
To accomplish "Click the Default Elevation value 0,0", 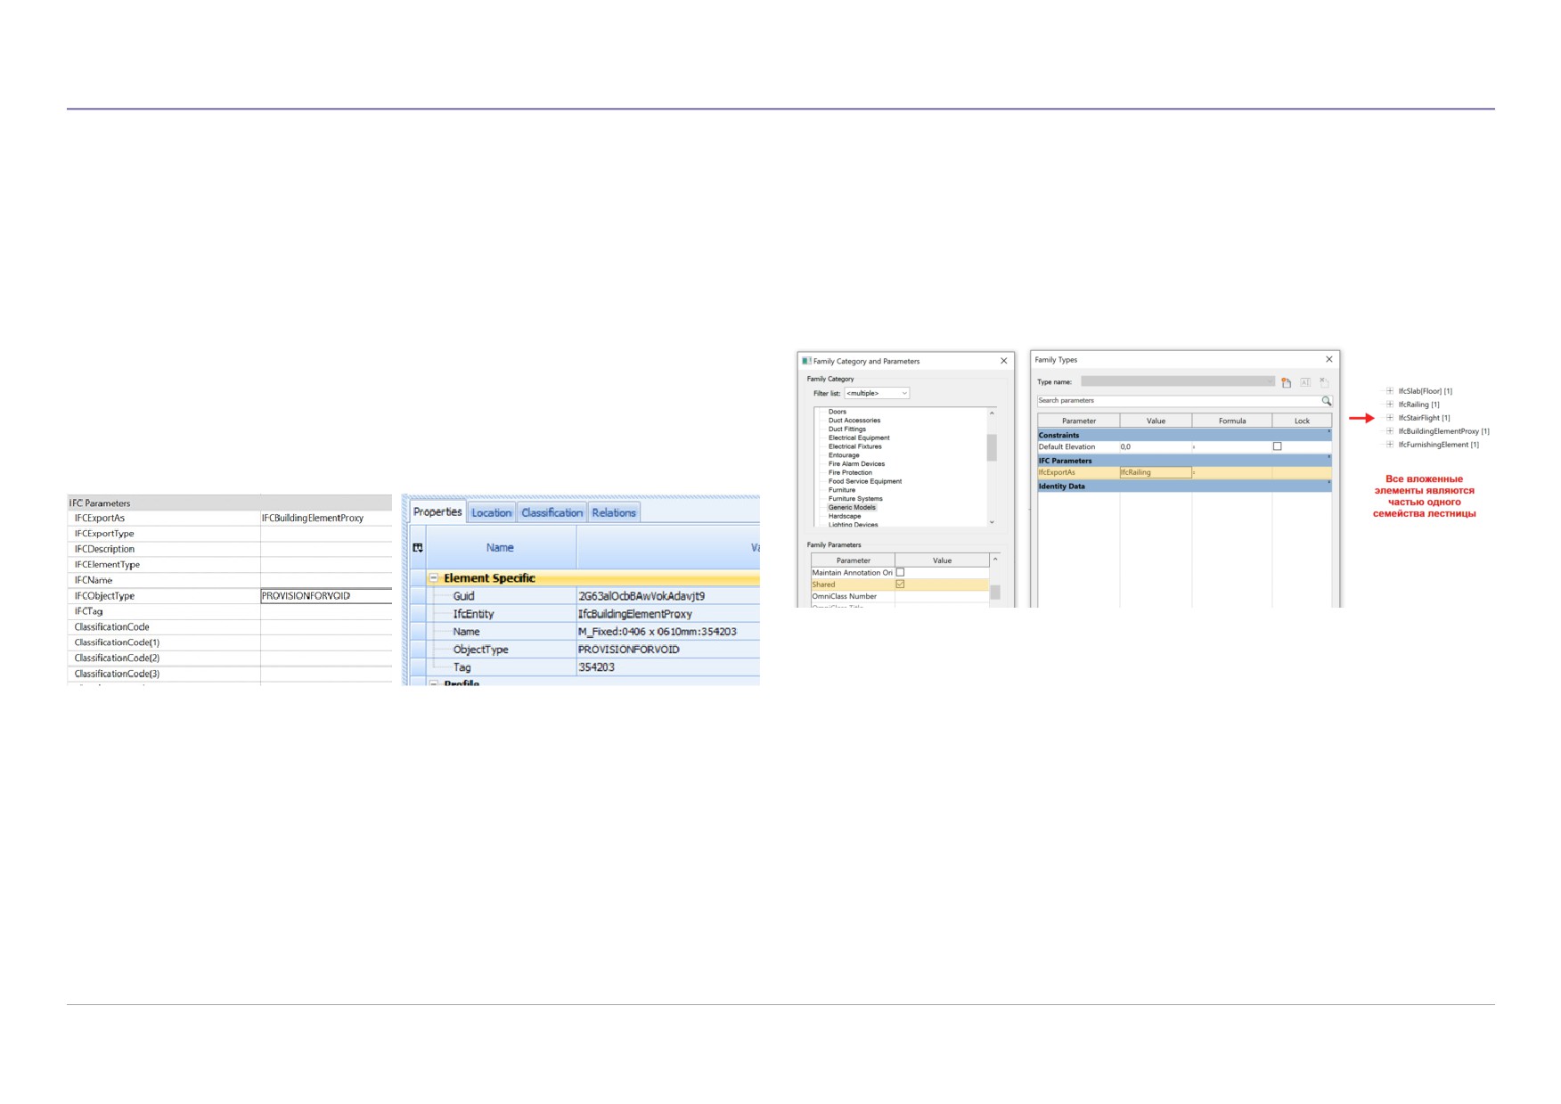I will 1156,447.
